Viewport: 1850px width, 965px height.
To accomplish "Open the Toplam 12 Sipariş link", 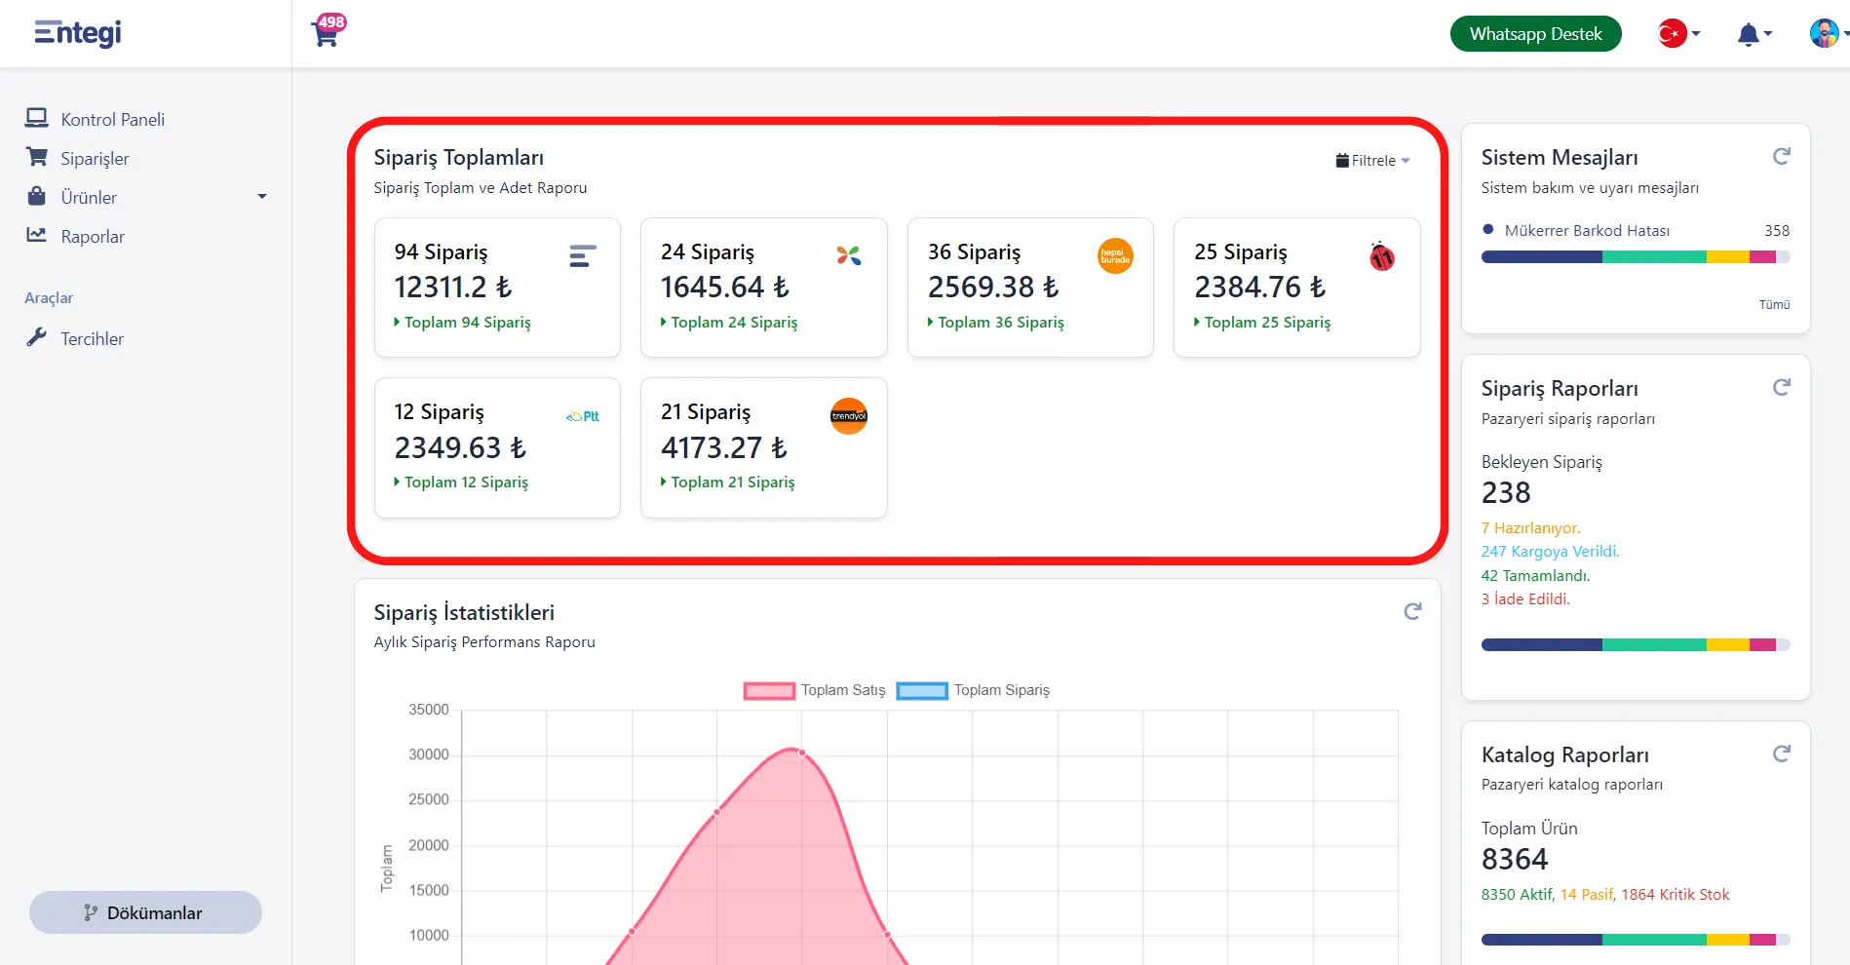I will click(461, 482).
